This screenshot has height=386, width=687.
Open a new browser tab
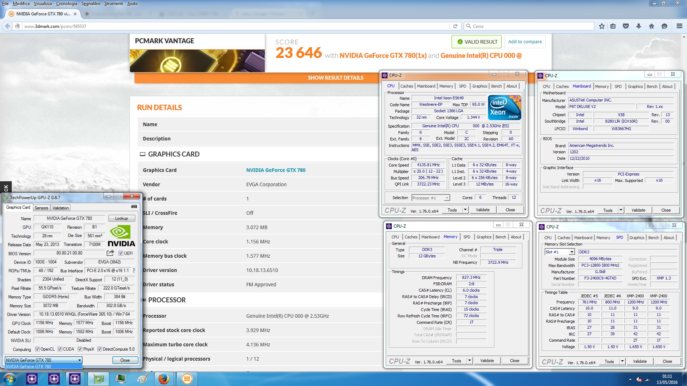click(87, 14)
